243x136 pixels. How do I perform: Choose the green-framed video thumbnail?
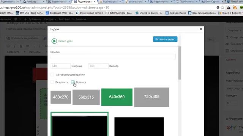[79, 124]
